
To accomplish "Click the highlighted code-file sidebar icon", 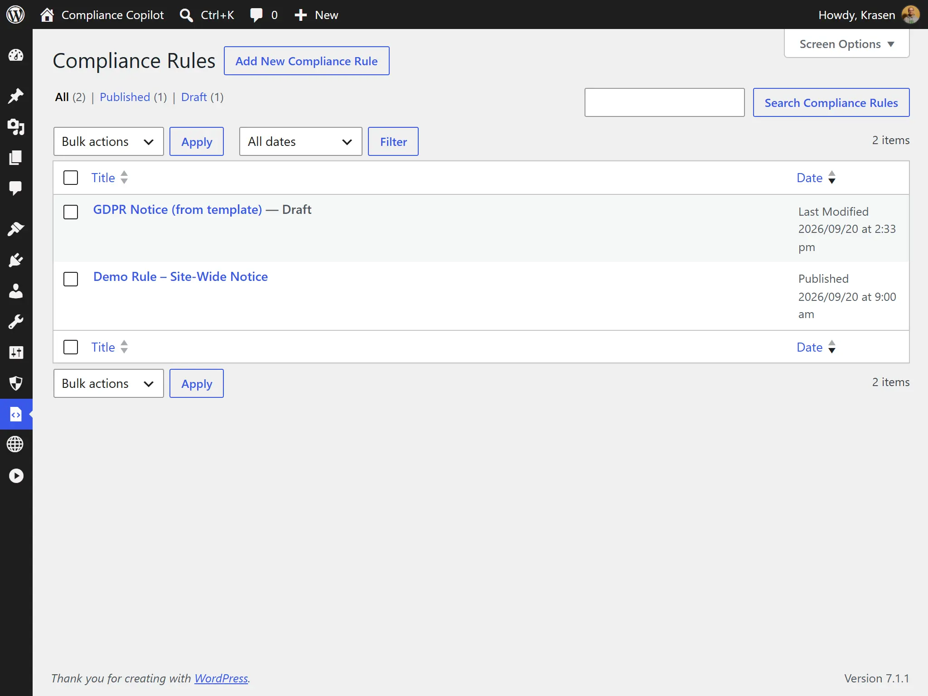I will [16, 414].
